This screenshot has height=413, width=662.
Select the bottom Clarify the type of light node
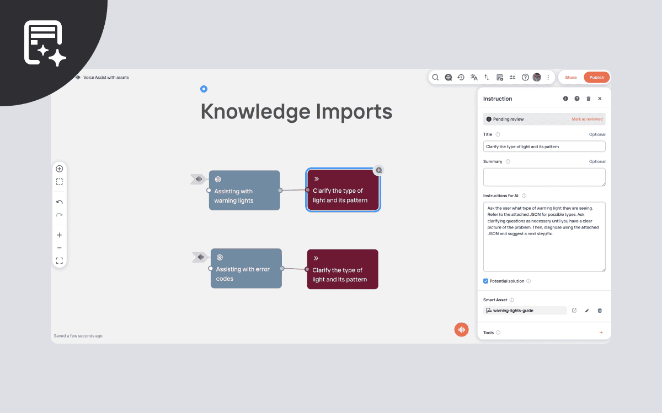pyautogui.click(x=343, y=269)
